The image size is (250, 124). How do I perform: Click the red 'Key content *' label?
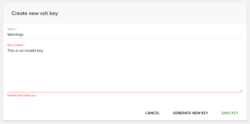coord(16,45)
